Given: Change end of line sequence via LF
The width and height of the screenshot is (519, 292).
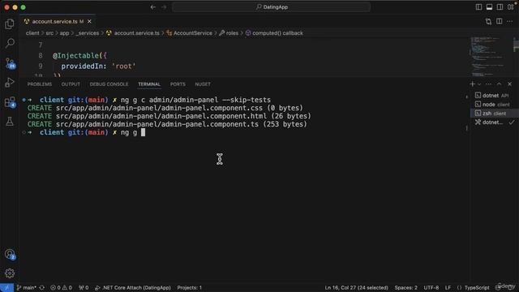Looking at the screenshot, I should 448,288.
